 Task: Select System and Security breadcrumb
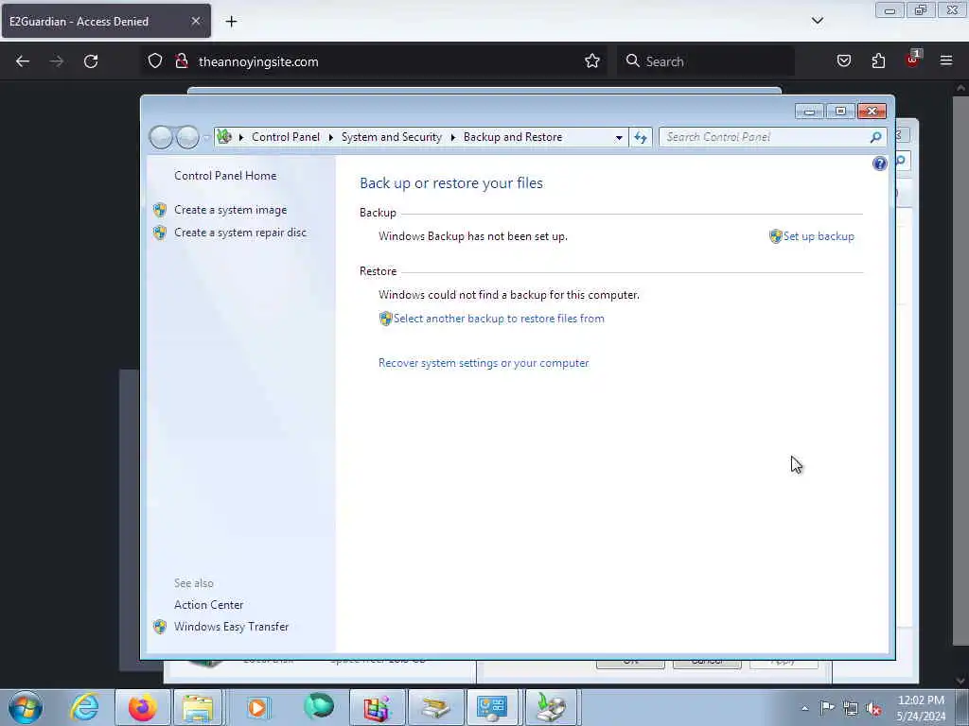[x=391, y=137]
